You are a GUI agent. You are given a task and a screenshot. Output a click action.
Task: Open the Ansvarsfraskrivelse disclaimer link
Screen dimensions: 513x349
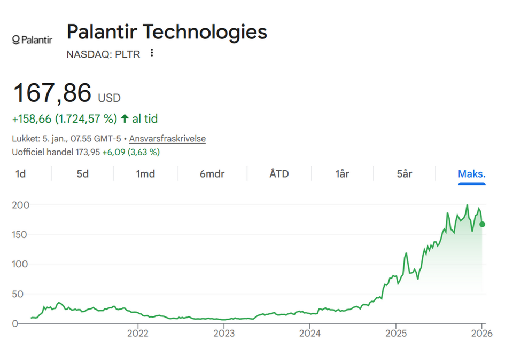[x=167, y=139]
